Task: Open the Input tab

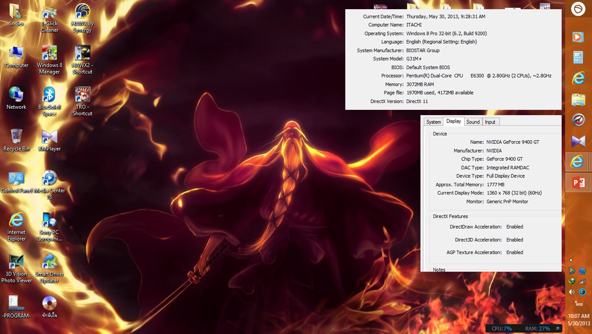Action: click(490, 122)
